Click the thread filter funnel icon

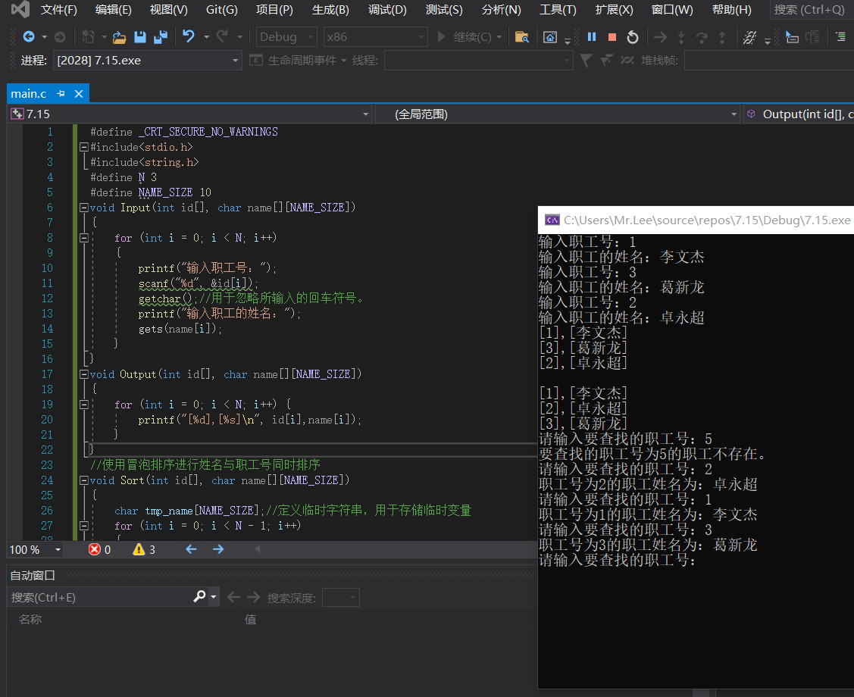coord(586,60)
